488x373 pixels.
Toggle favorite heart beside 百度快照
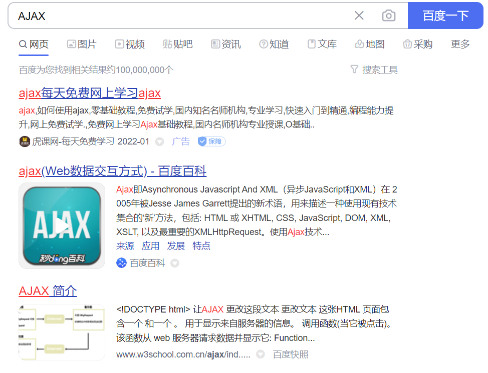coord(260,354)
